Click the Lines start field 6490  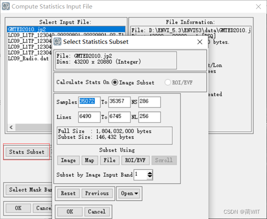[x=89, y=117]
